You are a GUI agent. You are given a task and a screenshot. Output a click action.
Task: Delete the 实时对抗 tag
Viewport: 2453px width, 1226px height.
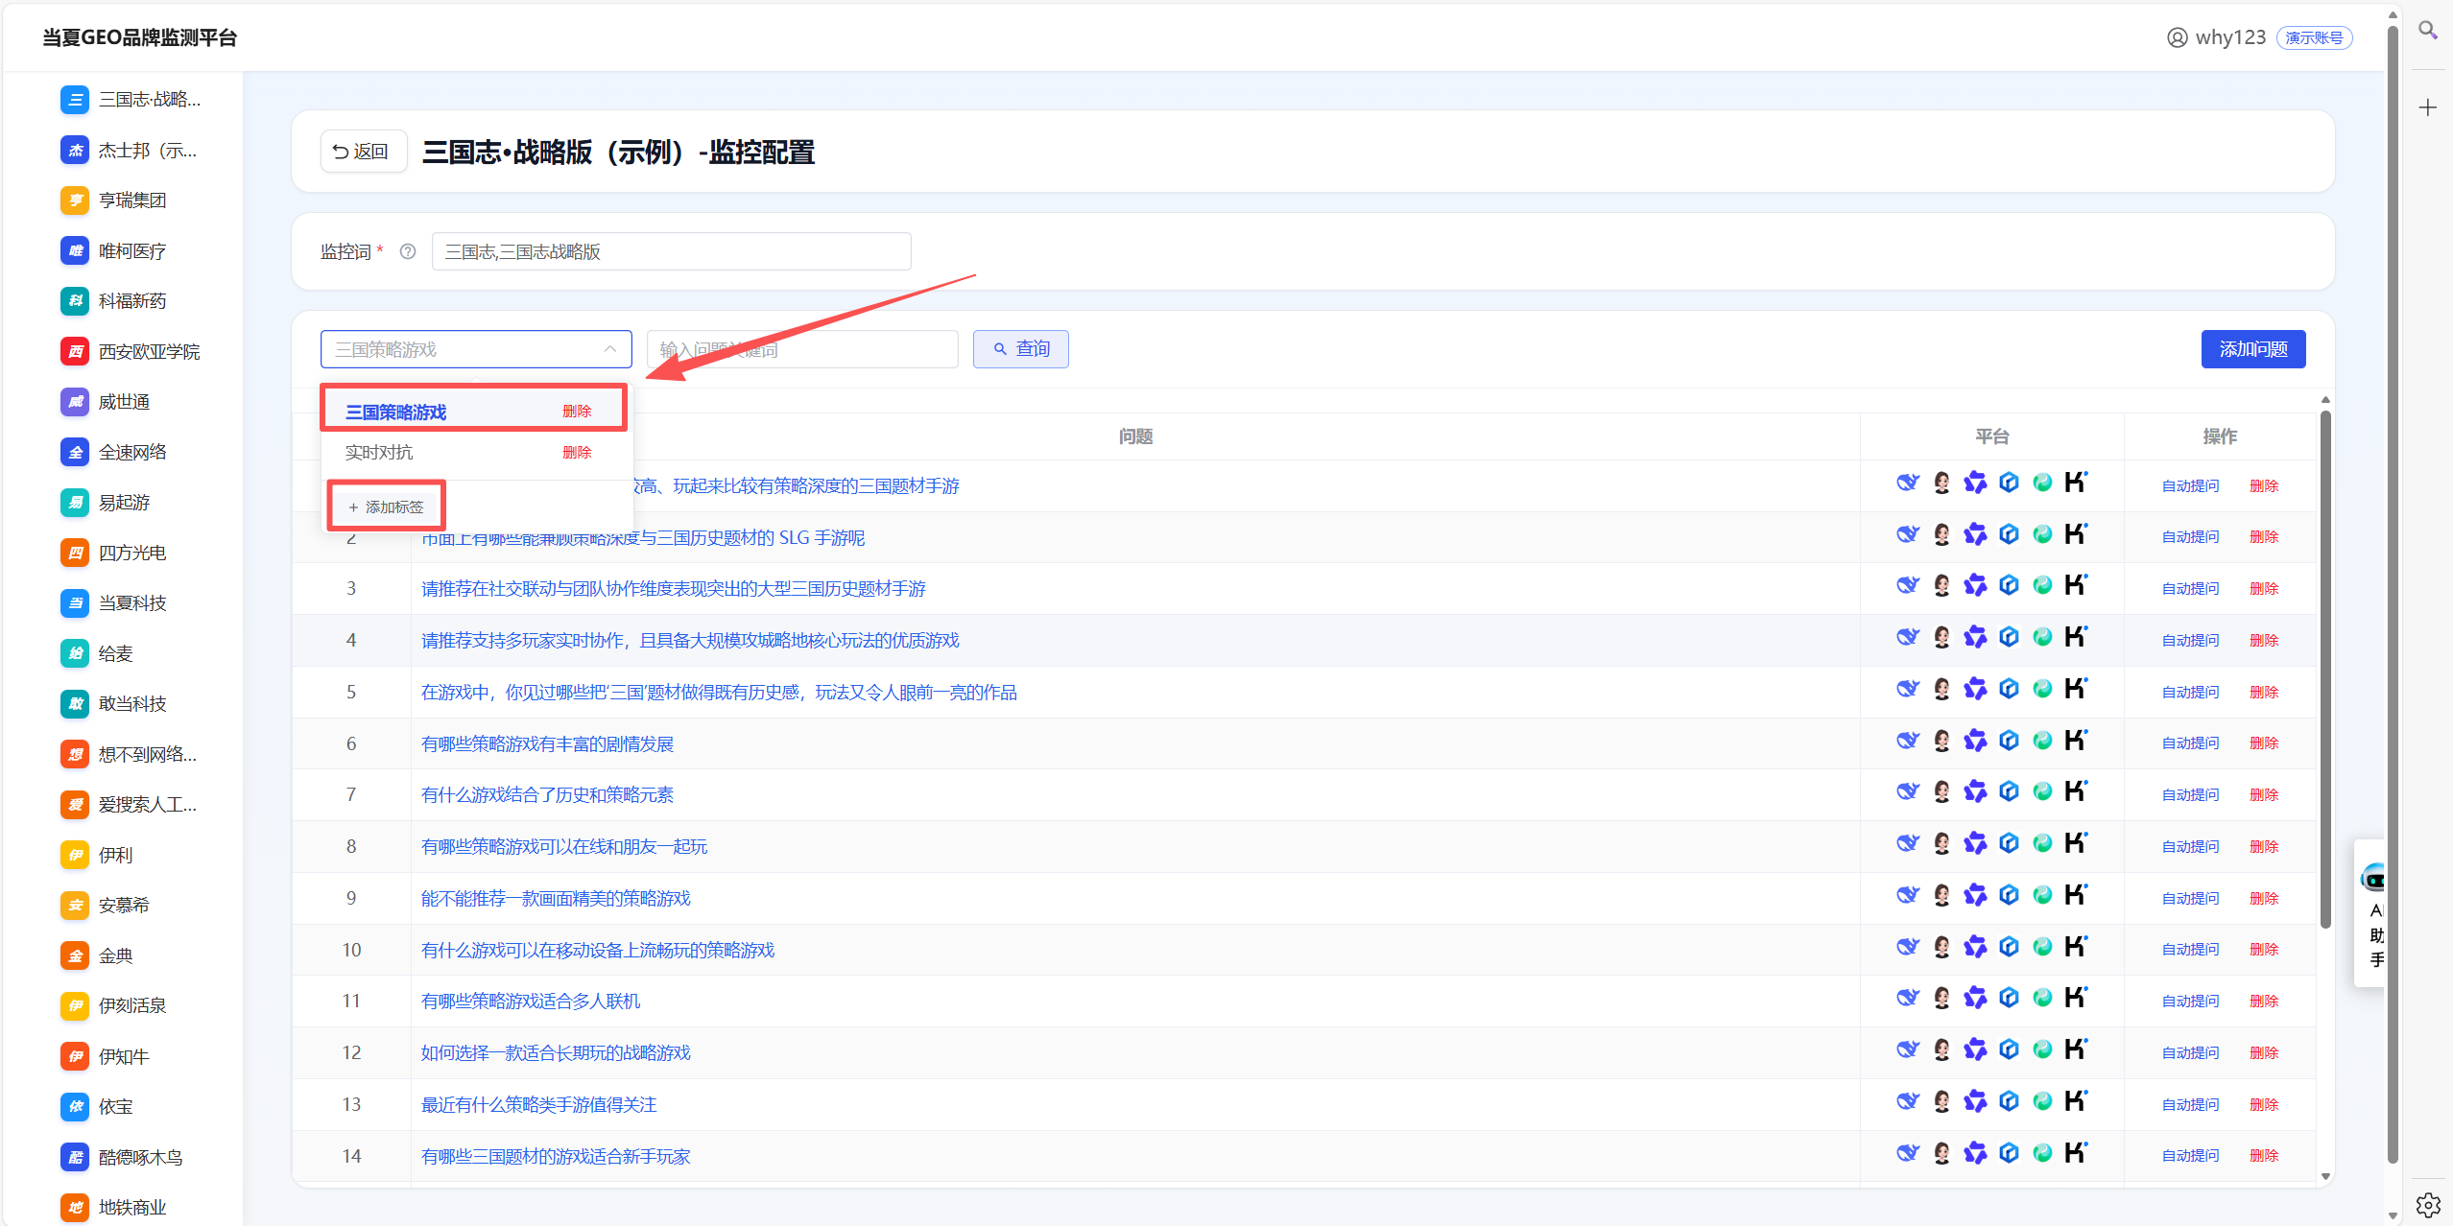click(577, 453)
